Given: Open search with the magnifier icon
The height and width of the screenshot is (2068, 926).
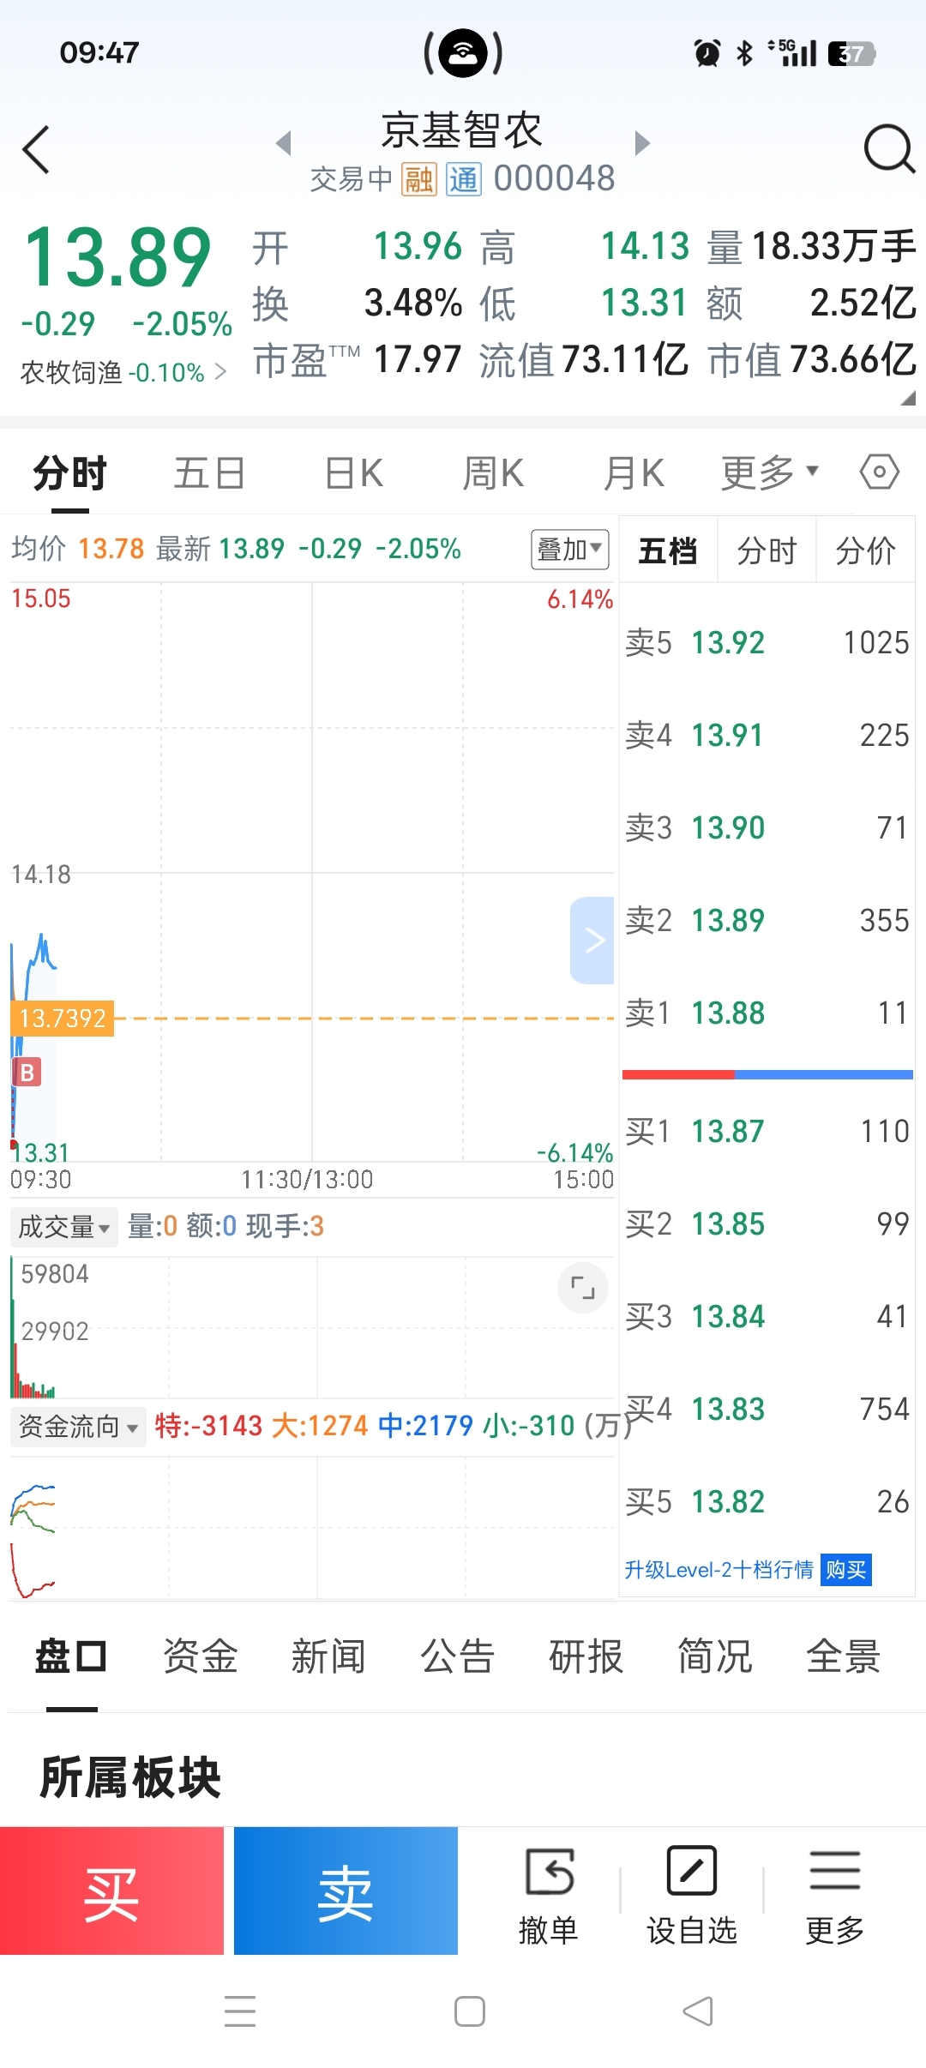Looking at the screenshot, I should click(888, 149).
